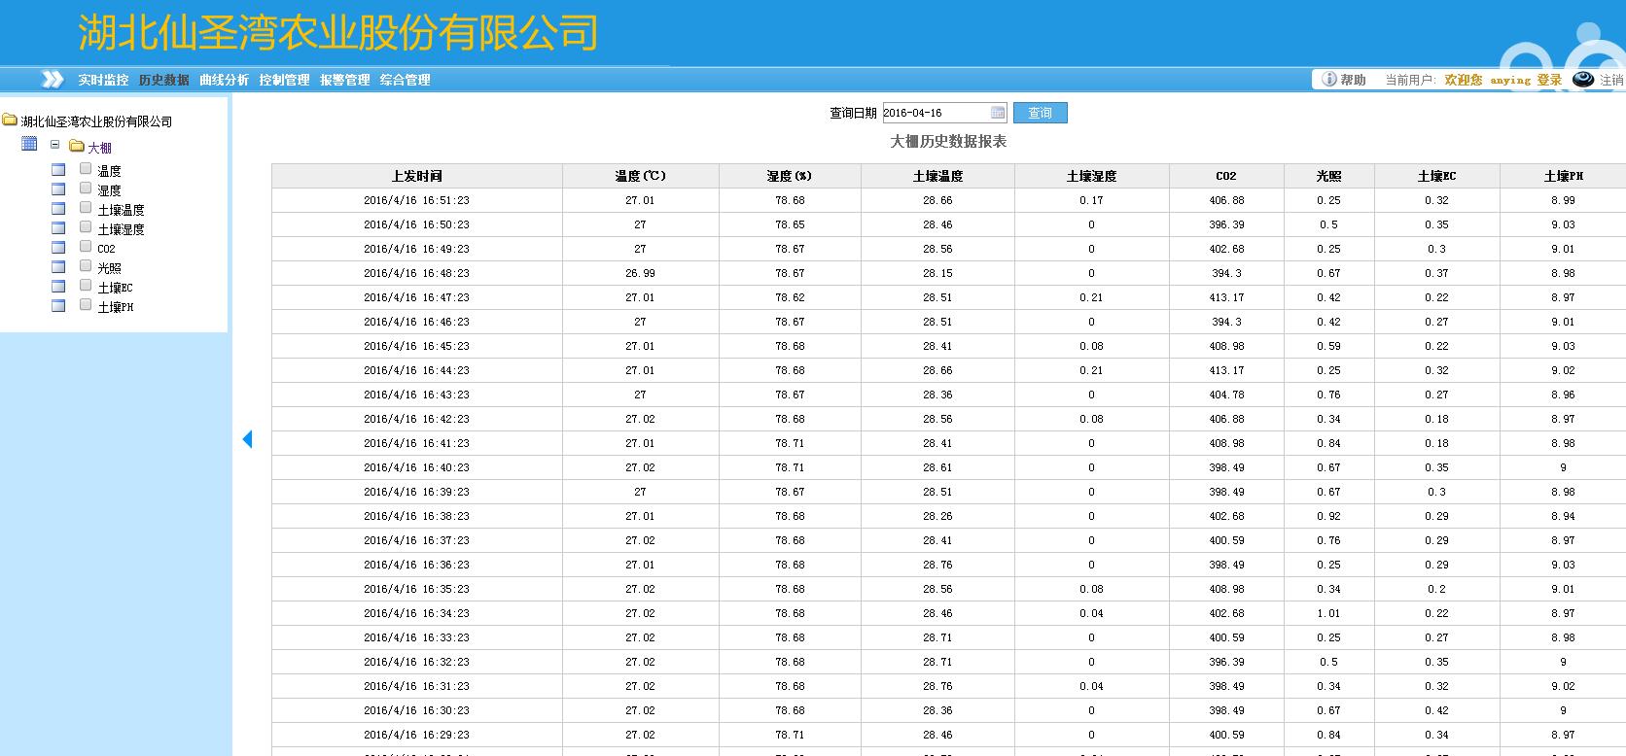This screenshot has width=1626, height=756.
Task: Click the window icon beside 温度
Action: click(x=58, y=170)
